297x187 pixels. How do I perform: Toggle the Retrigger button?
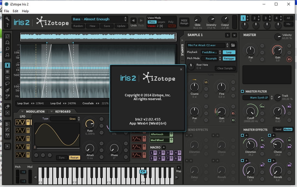tap(229, 58)
